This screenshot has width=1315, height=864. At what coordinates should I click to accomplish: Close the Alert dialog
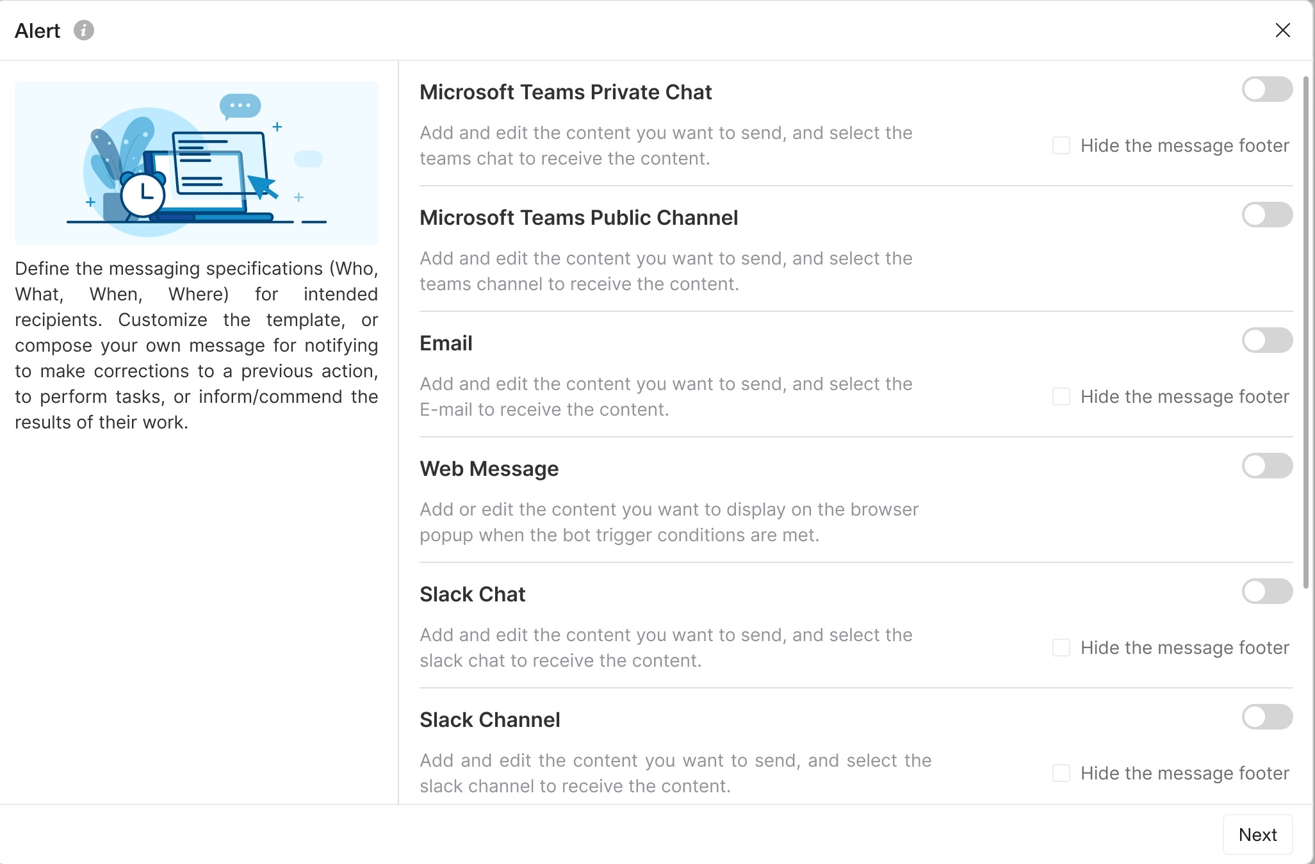pos(1284,30)
